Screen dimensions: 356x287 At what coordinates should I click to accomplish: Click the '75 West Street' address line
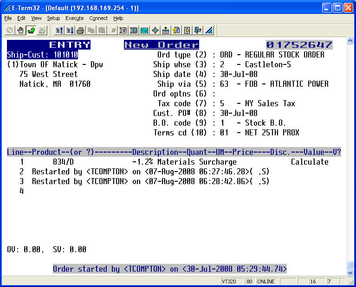(49, 74)
